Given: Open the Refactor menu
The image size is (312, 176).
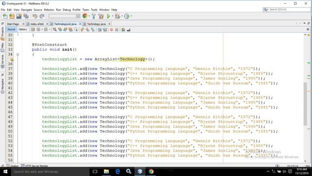Looking at the screenshot, I should (49, 10).
